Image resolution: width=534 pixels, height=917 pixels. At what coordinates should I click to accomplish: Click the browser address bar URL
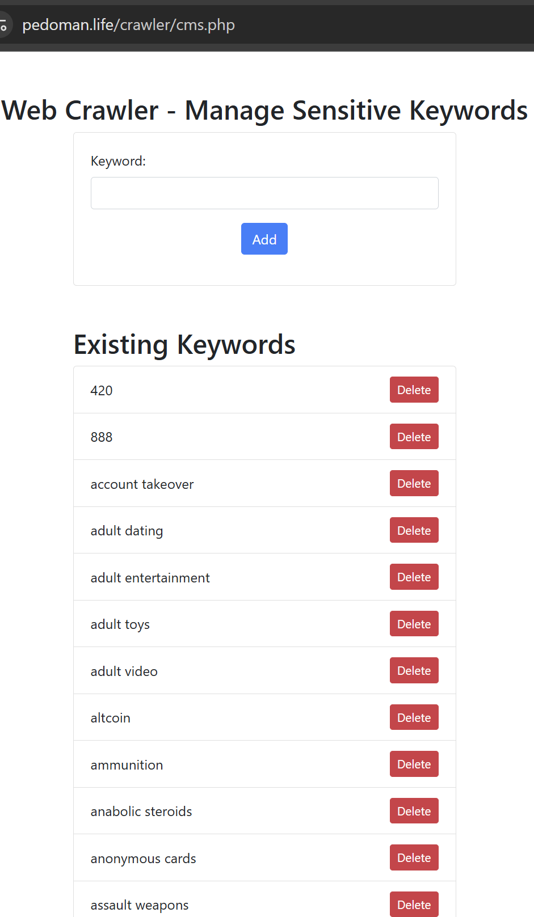pos(128,25)
